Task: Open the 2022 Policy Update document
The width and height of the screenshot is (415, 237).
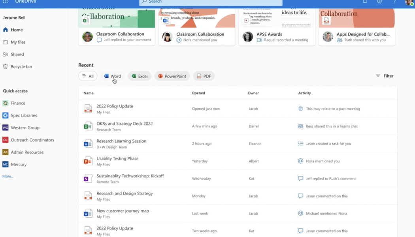Action: [115, 106]
